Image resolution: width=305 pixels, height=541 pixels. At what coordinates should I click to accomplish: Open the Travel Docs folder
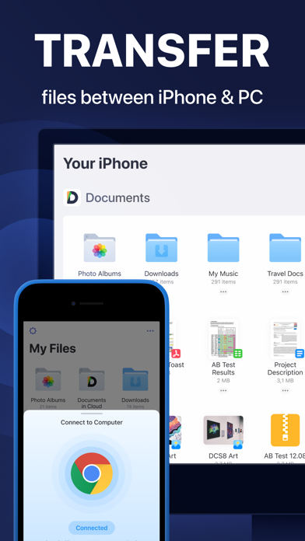285,248
